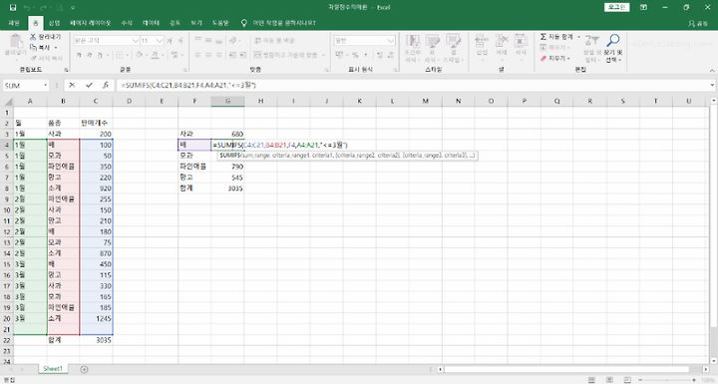
Task: Open Find and Select magnifier
Action: pos(613,41)
